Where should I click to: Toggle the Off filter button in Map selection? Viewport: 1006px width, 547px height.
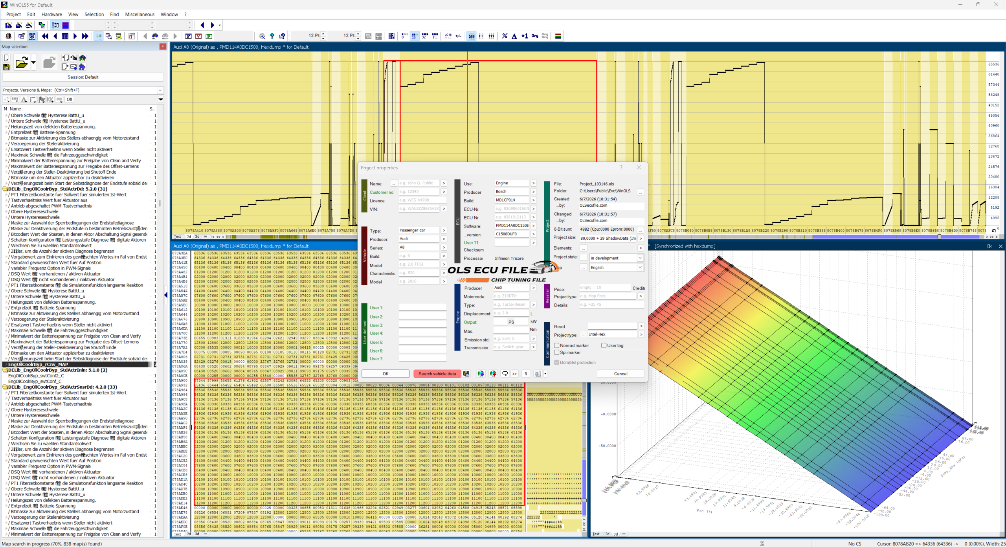(x=69, y=99)
